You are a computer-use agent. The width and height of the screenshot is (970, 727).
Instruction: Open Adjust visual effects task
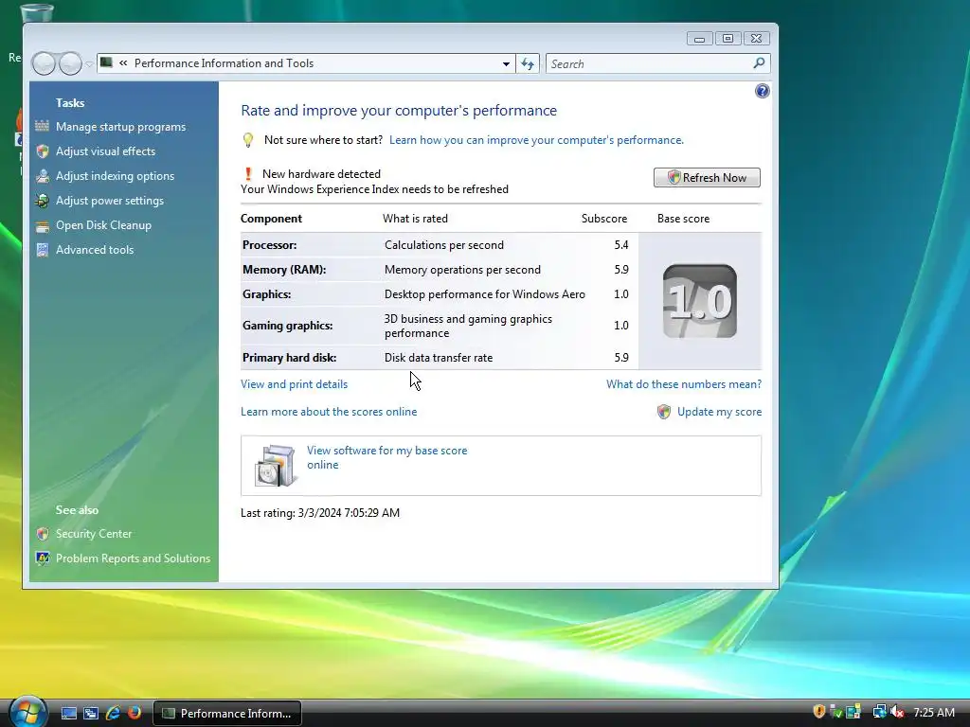(105, 151)
